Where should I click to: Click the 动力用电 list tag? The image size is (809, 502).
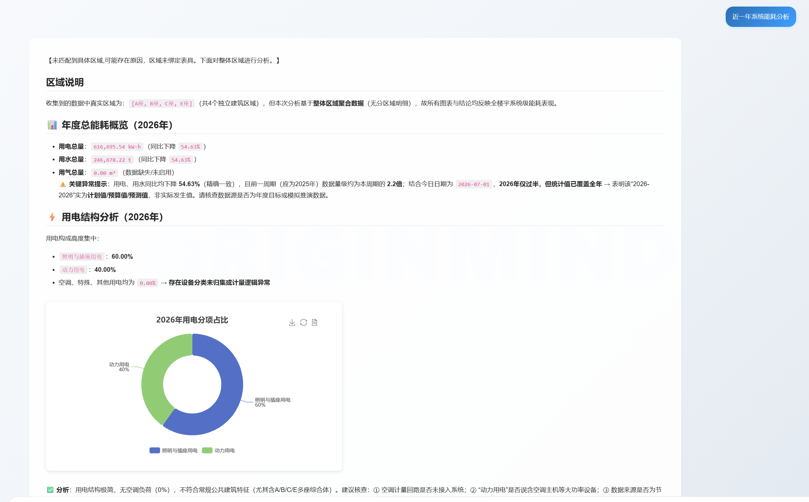point(73,270)
